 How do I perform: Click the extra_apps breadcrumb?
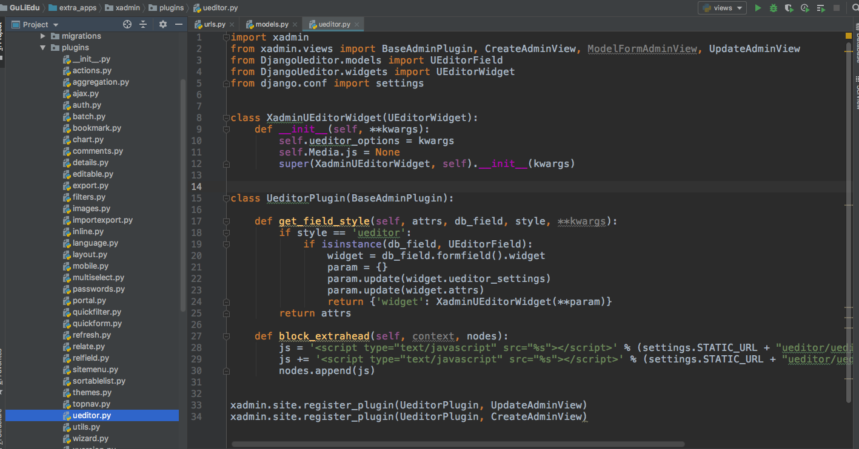(x=72, y=8)
